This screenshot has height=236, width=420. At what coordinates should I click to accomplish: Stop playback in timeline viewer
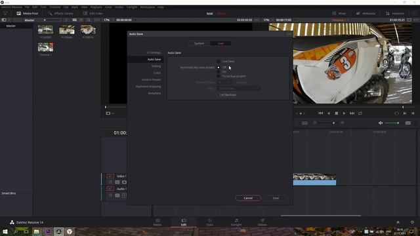[x=337, y=113]
